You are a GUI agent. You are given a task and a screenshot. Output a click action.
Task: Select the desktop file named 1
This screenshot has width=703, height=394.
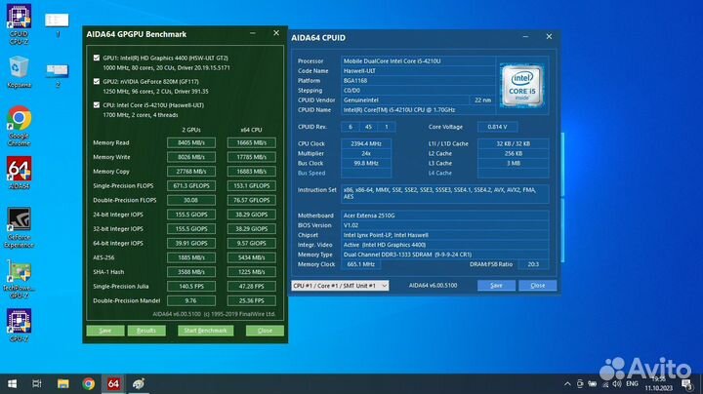pyautogui.click(x=57, y=25)
